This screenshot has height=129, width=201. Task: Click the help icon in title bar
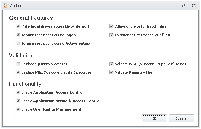[183, 6]
